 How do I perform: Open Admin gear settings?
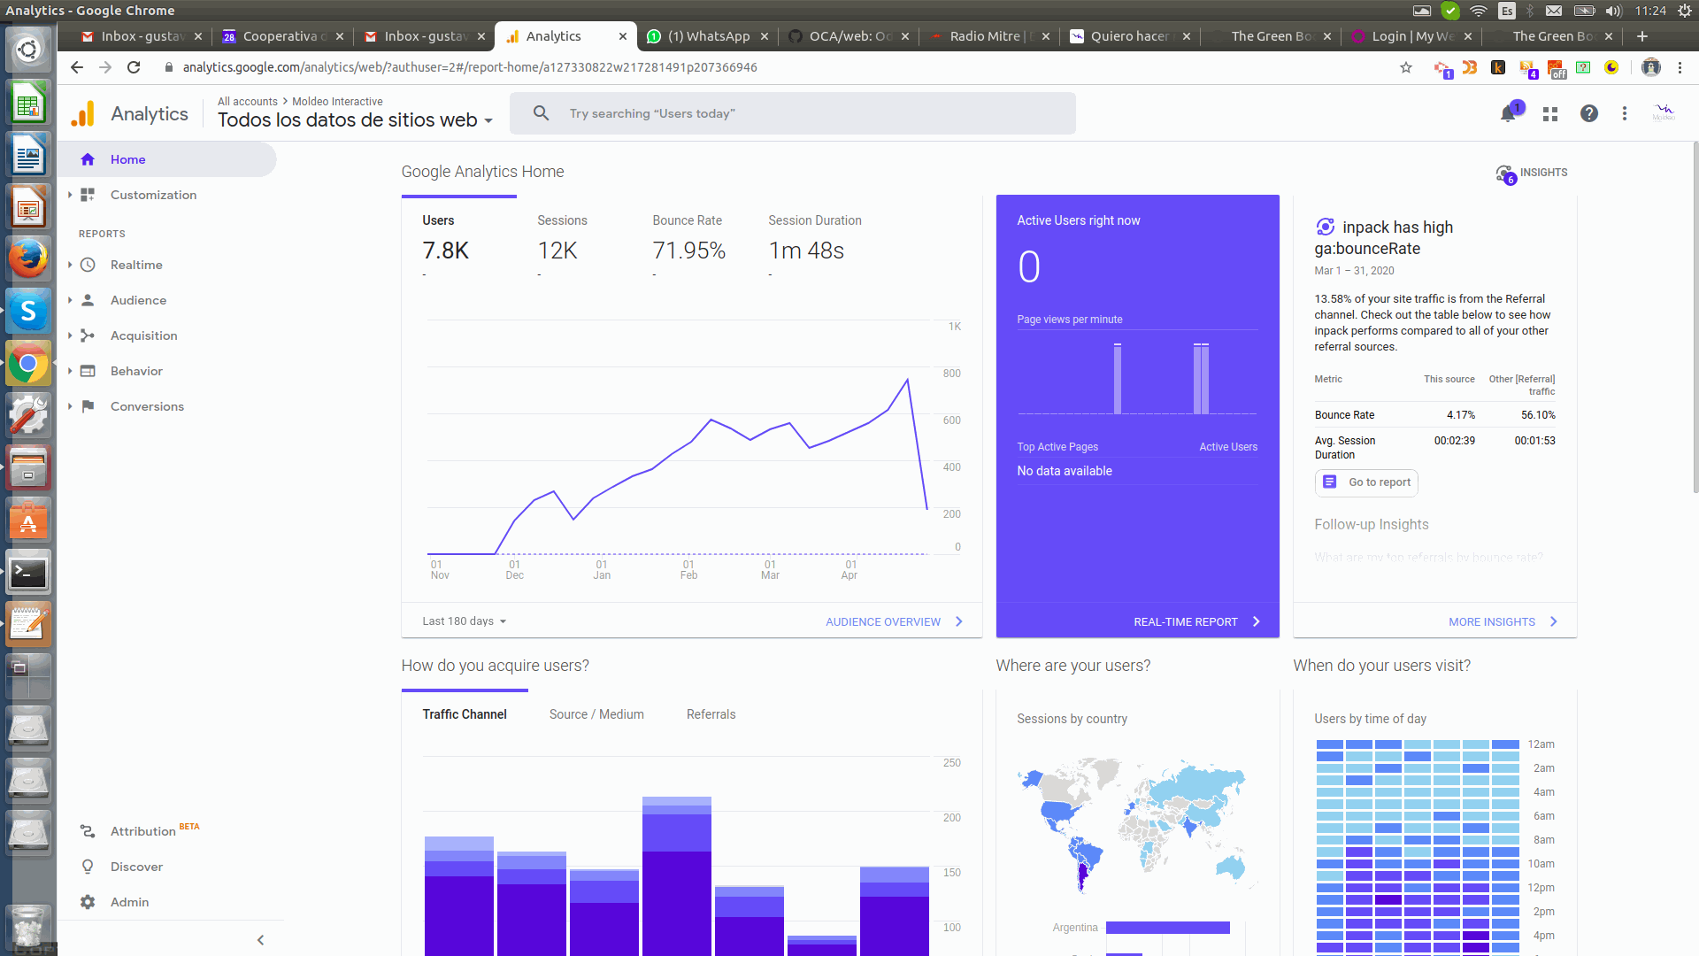tap(88, 902)
